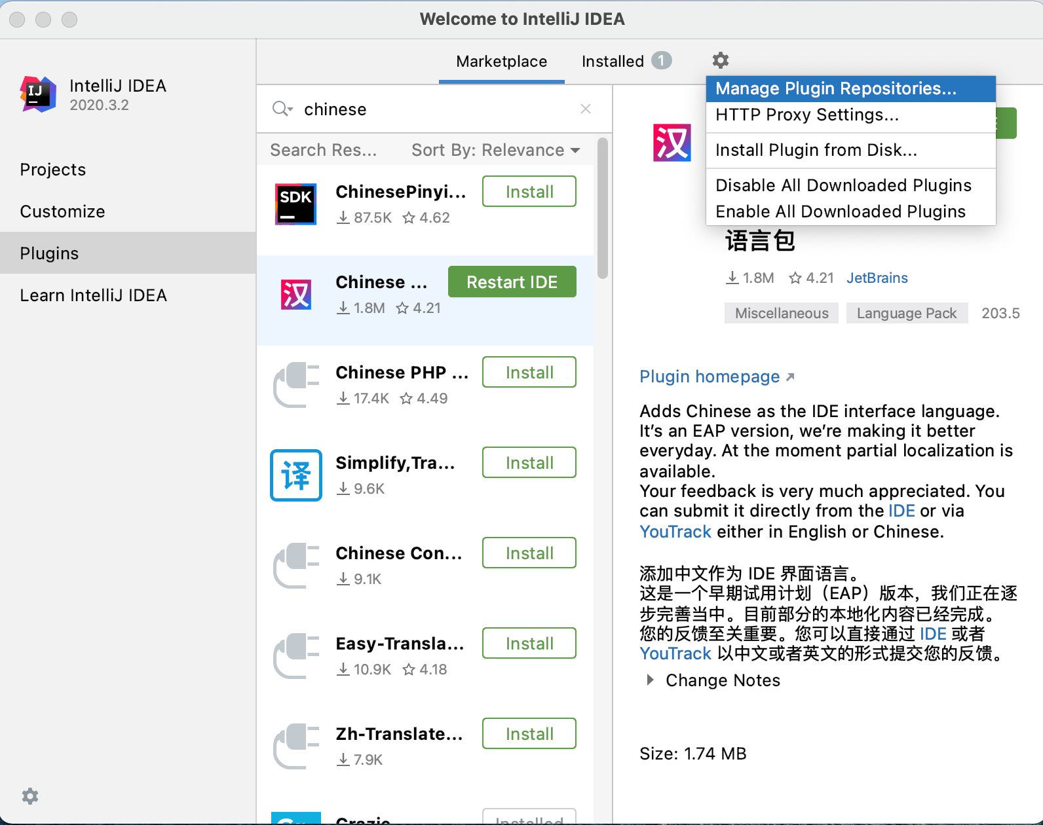Click YouTrack link in Chinese description
This screenshot has height=825, width=1043.
pyautogui.click(x=675, y=653)
